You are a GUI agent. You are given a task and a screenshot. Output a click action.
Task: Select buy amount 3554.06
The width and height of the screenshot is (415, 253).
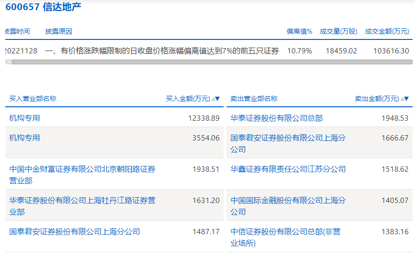[206, 138]
